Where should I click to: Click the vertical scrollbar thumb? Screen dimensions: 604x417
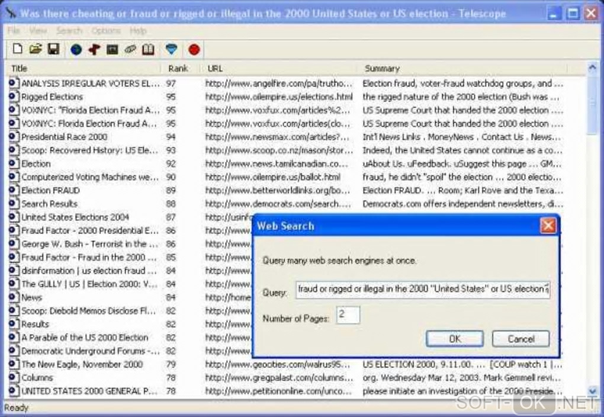click(x=592, y=104)
